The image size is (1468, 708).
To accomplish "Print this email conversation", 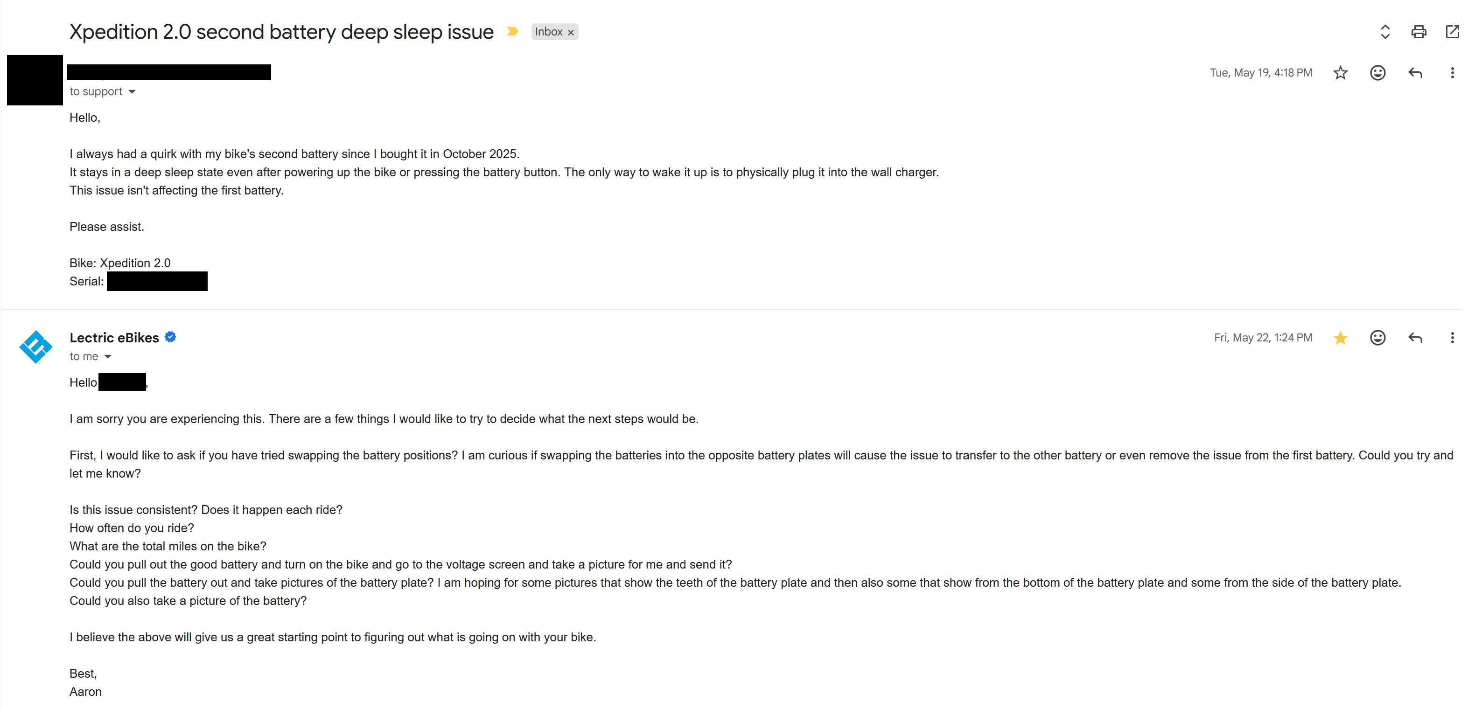I will (1419, 32).
